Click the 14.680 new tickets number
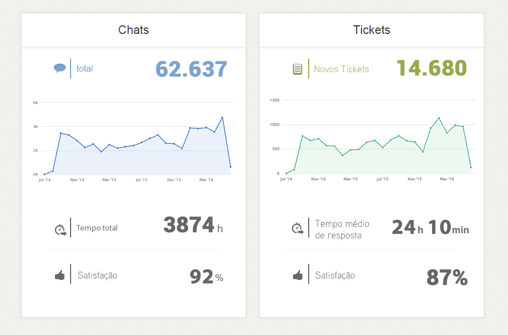Image resolution: width=508 pixels, height=335 pixels. pos(432,68)
